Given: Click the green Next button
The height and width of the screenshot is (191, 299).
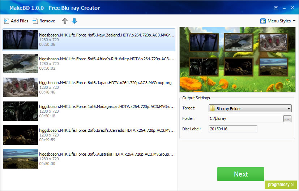Looking at the screenshot, I should pyautogui.click(x=241, y=174).
